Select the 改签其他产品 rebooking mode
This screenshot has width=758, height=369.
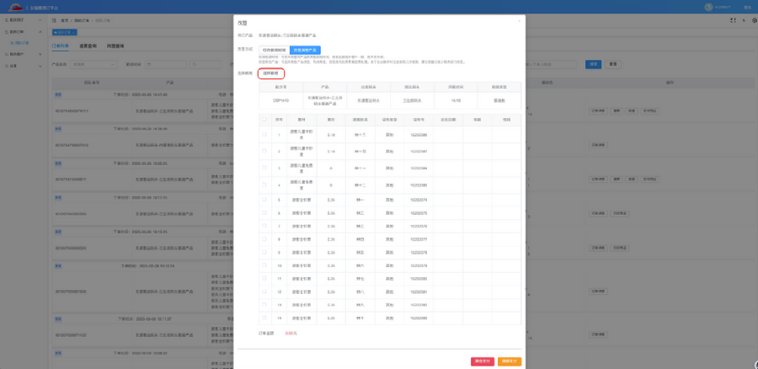click(x=305, y=50)
